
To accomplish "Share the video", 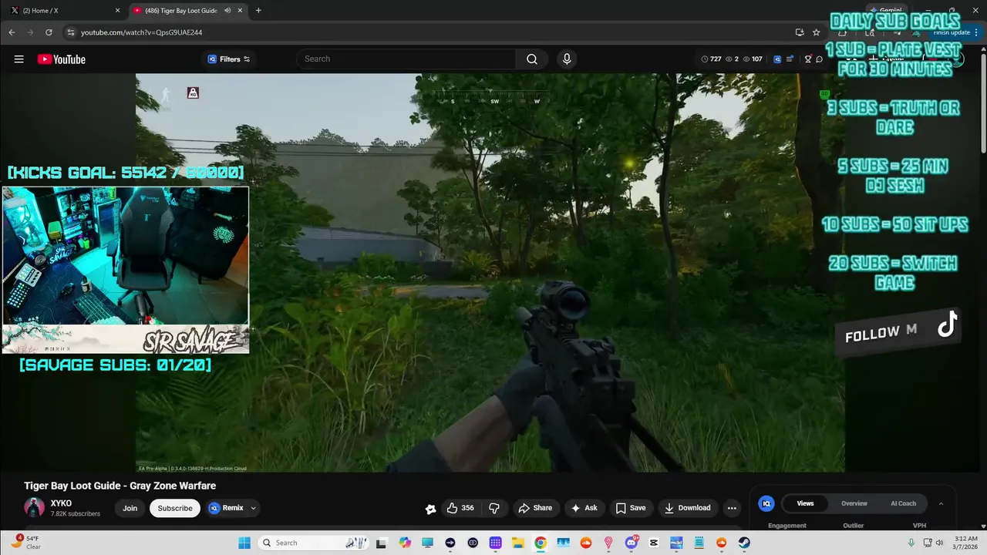I will click(x=535, y=508).
